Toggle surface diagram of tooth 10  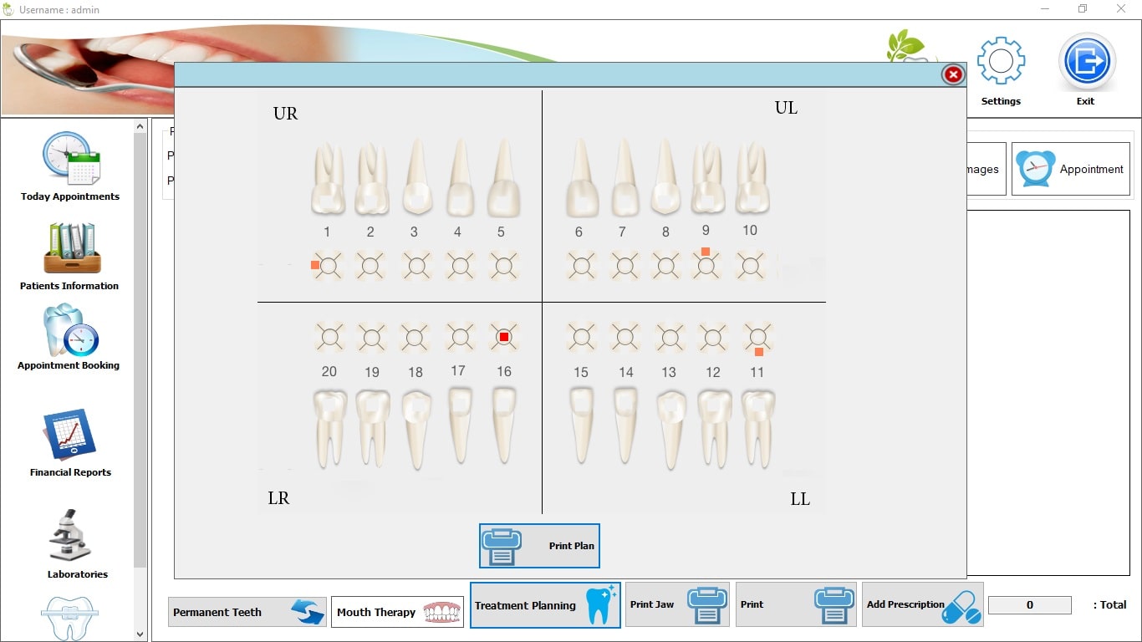[x=751, y=266]
